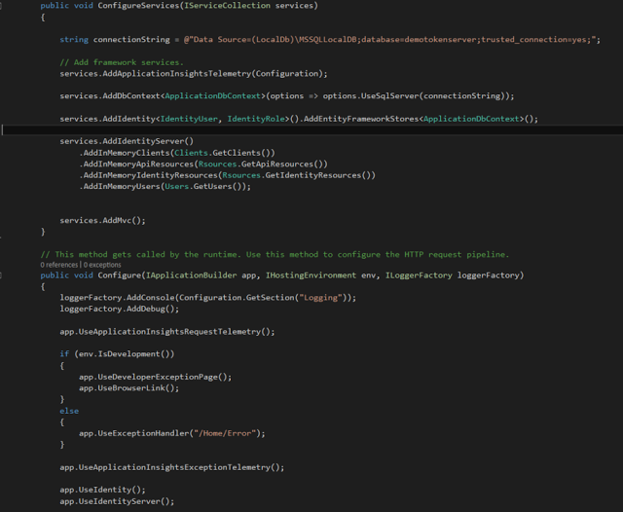This screenshot has height=512, width=623.
Task: Click the Clients.GetClients() argument
Action: coord(223,153)
